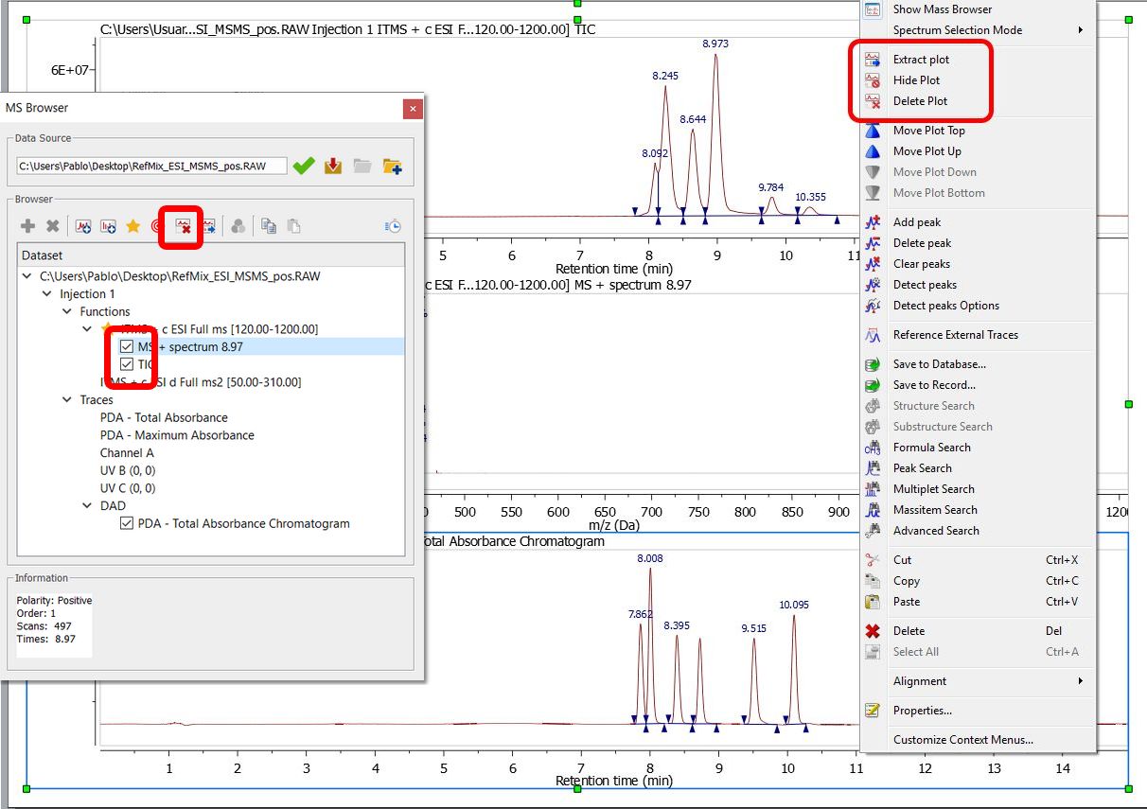Image resolution: width=1147 pixels, height=809 pixels.
Task: Choose Show Mass Browser from context menu
Action: tap(978, 9)
